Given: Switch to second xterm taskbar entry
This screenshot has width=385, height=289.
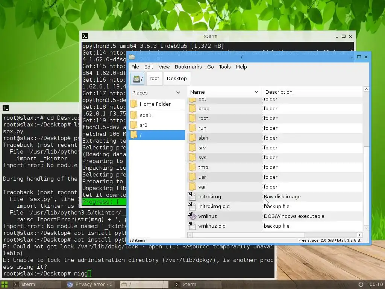Looking at the screenshot, I should [198, 284].
